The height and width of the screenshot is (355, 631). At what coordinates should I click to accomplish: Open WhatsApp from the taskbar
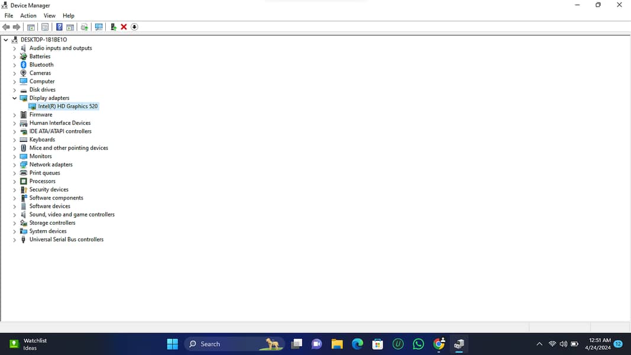click(419, 344)
